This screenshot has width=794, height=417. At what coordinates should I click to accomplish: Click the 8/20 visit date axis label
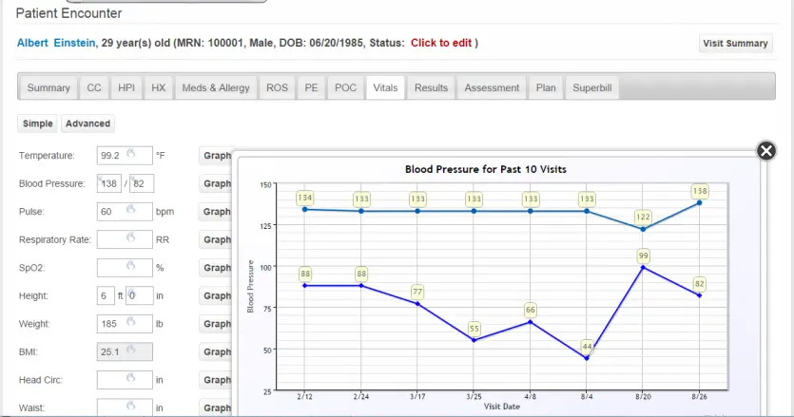click(x=643, y=397)
